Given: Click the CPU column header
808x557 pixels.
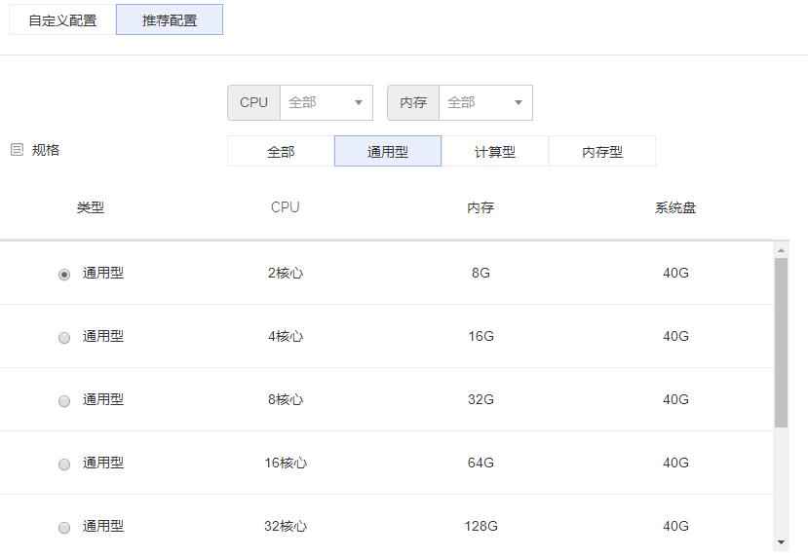Looking at the screenshot, I should point(286,207).
